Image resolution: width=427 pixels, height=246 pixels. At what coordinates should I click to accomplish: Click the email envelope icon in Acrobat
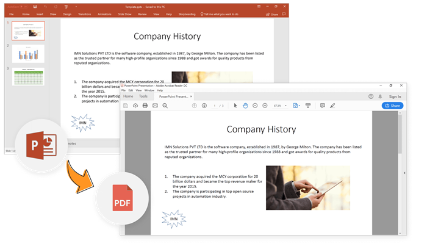click(155, 106)
